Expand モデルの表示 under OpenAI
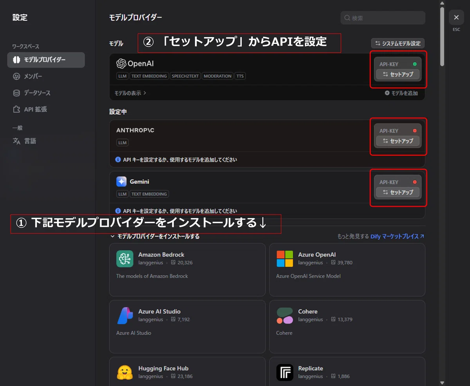The width and height of the screenshot is (470, 386). [130, 93]
